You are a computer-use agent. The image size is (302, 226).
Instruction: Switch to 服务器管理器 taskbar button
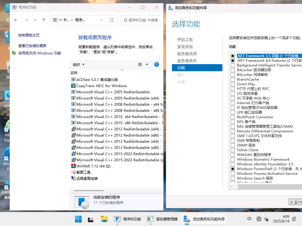coord(163,219)
